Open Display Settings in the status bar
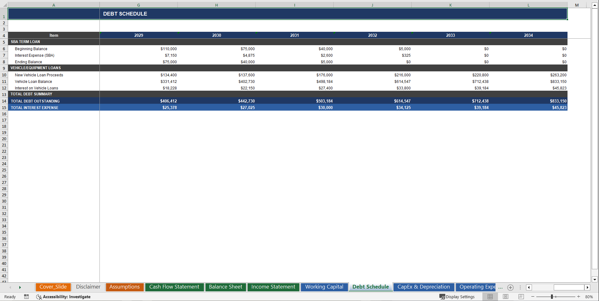 pyautogui.click(x=457, y=297)
